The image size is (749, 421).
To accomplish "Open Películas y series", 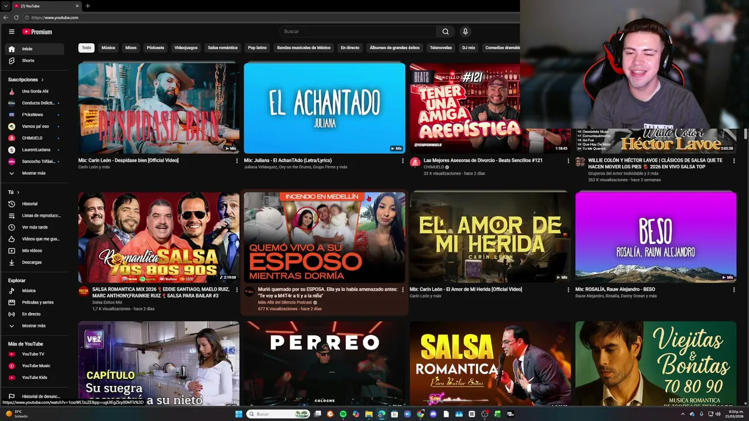I will click(35, 302).
